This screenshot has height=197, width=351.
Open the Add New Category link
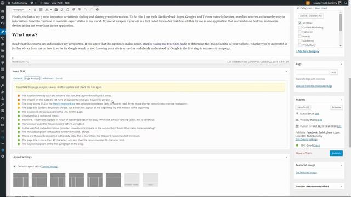[307, 51]
